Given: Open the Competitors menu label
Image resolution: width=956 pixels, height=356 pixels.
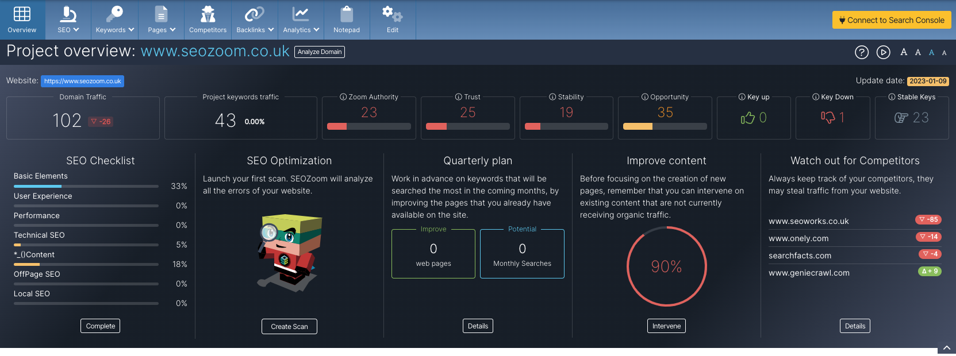Looking at the screenshot, I should 208,30.
